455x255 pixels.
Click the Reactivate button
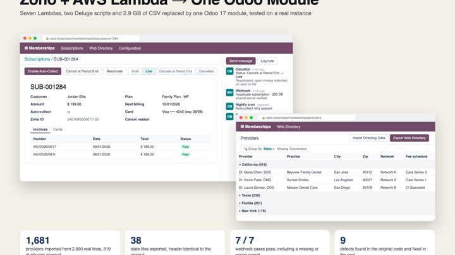(x=114, y=71)
